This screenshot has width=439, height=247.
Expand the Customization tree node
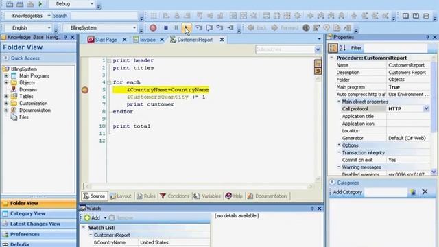point(6,104)
